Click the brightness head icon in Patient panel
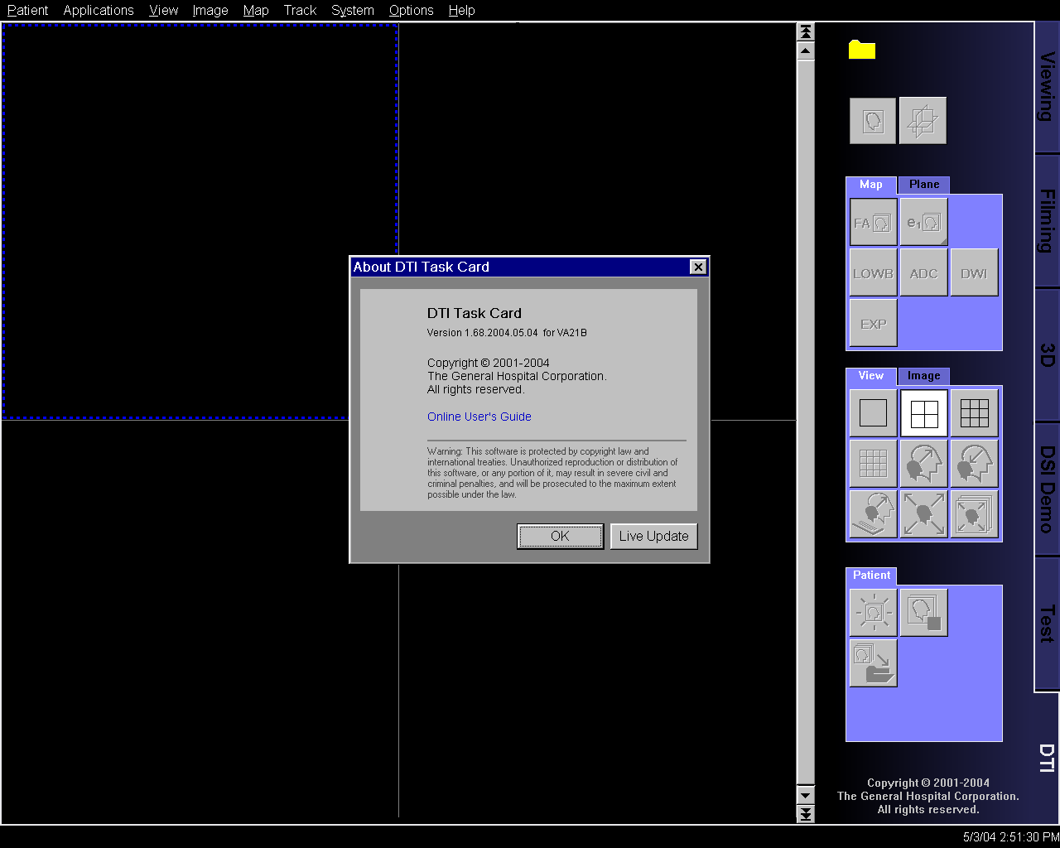The width and height of the screenshot is (1060, 848). (873, 613)
